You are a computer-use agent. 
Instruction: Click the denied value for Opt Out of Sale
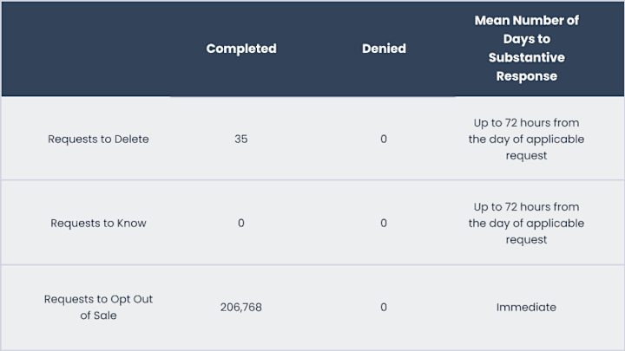(384, 307)
